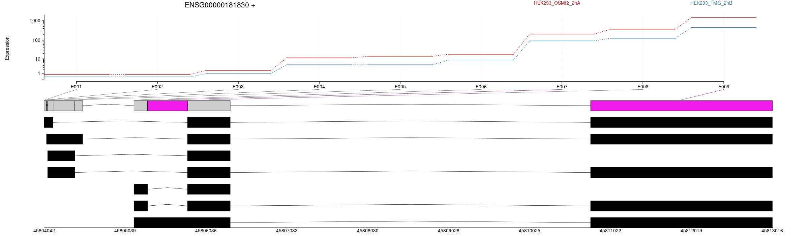Click the E005 exon axis label
The image size is (809, 236).
[x=400, y=87]
